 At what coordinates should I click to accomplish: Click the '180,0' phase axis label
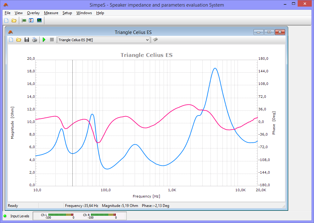[263, 59]
